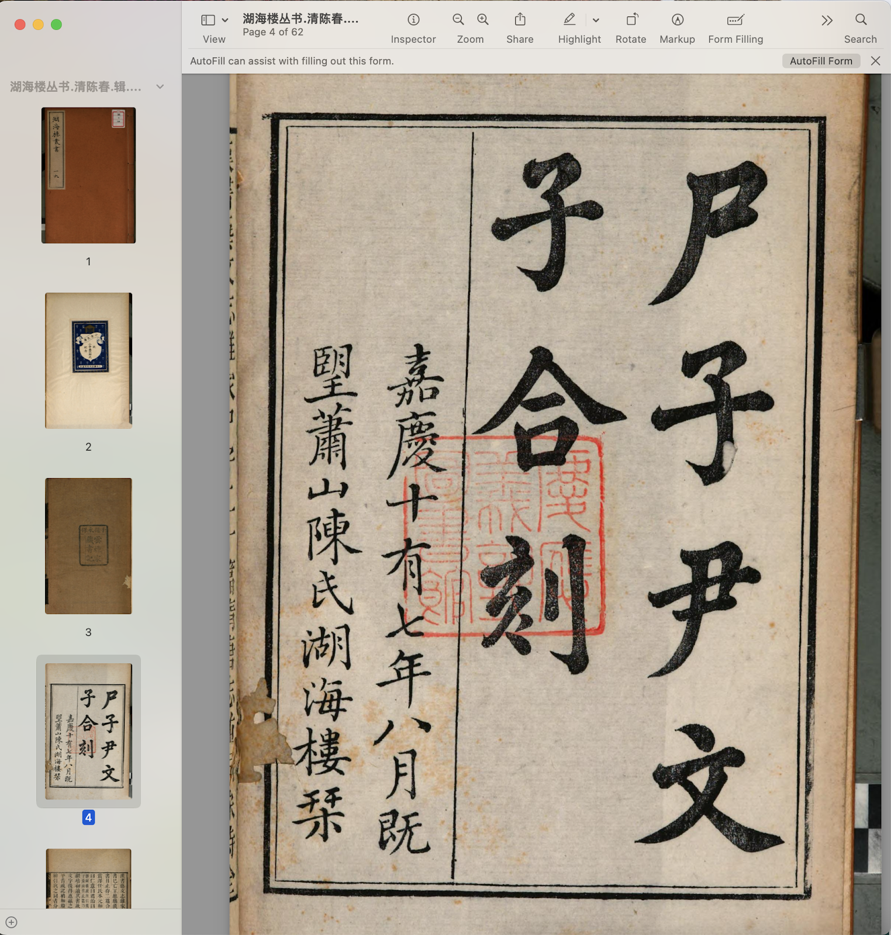Open the Share menu
Image resolution: width=891 pixels, height=935 pixels.
pos(520,20)
